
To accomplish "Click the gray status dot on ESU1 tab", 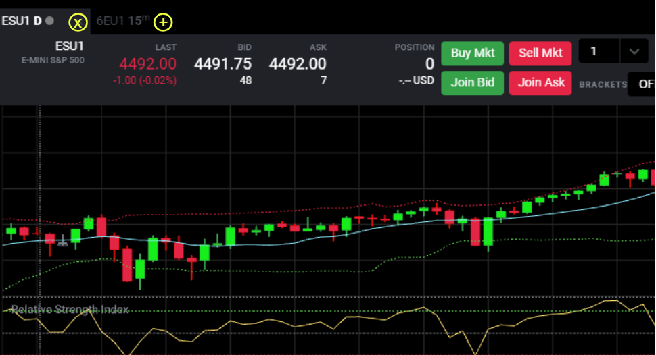I will click(x=49, y=20).
